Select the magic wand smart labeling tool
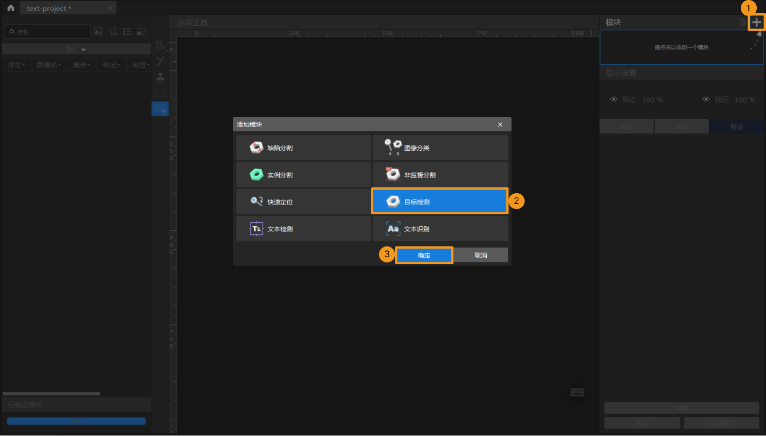 point(160,61)
